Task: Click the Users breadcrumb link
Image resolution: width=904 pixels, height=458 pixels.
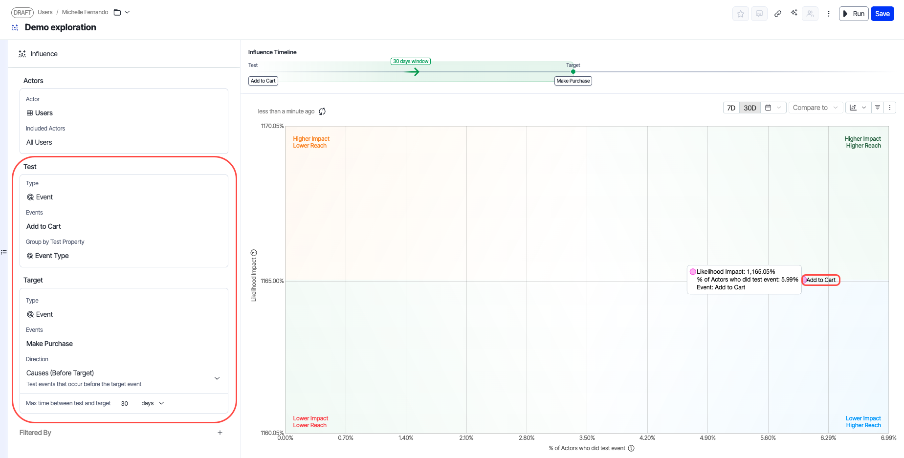Action: [x=45, y=12]
